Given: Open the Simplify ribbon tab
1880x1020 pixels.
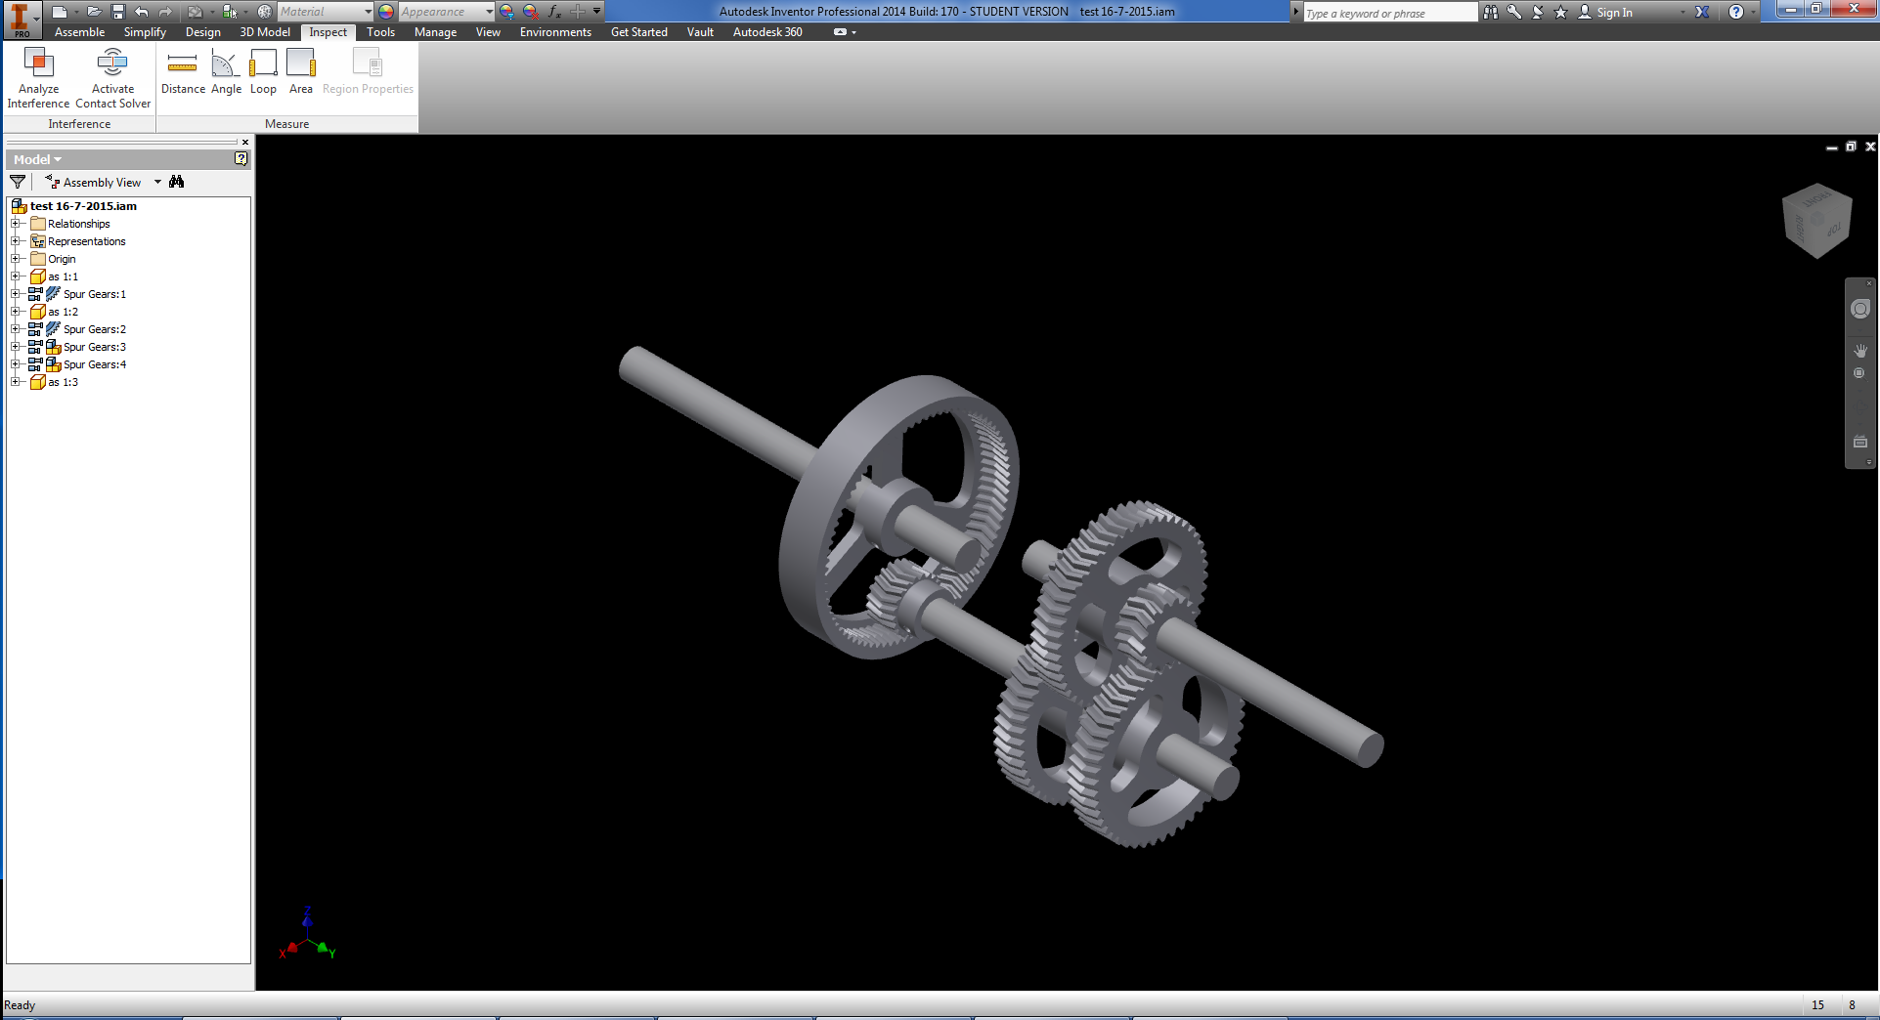Looking at the screenshot, I should tap(145, 32).
